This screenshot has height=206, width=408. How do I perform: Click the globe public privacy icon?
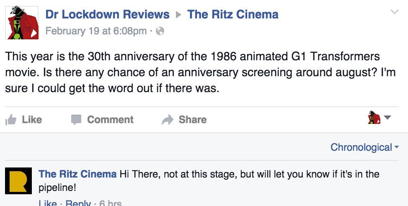tap(160, 31)
